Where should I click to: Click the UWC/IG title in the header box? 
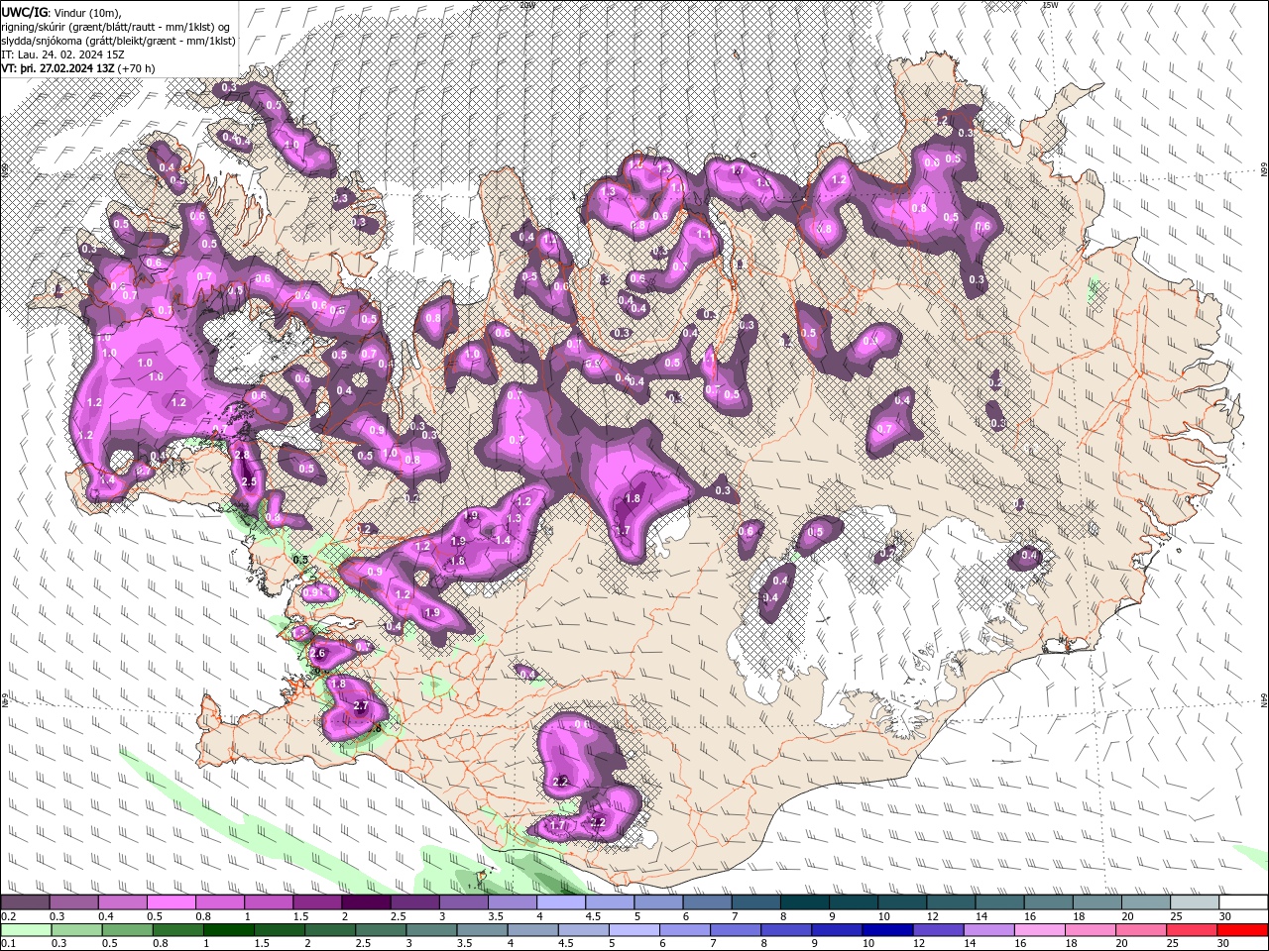point(24,11)
